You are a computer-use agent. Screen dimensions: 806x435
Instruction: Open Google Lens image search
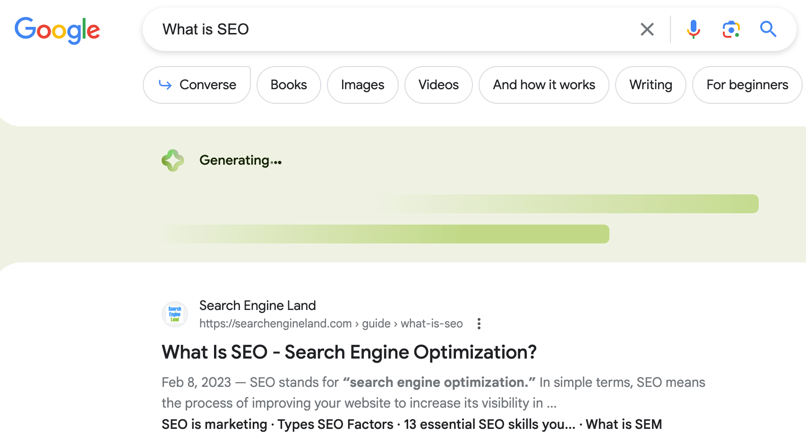point(731,29)
